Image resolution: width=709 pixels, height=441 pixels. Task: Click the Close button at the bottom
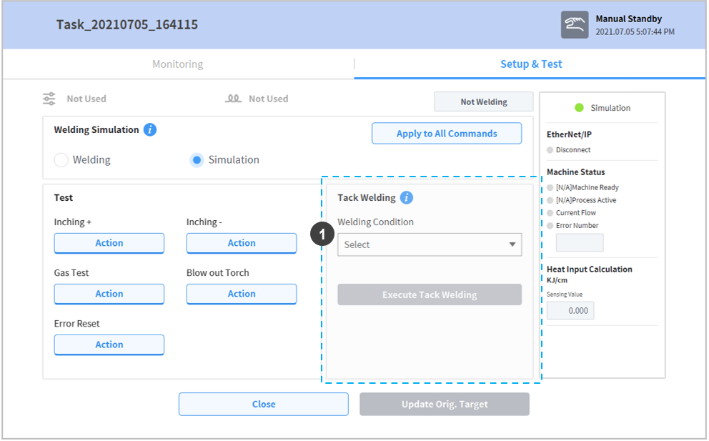point(263,404)
